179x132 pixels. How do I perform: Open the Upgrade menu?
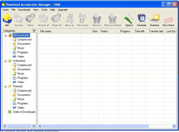tap(62, 10)
